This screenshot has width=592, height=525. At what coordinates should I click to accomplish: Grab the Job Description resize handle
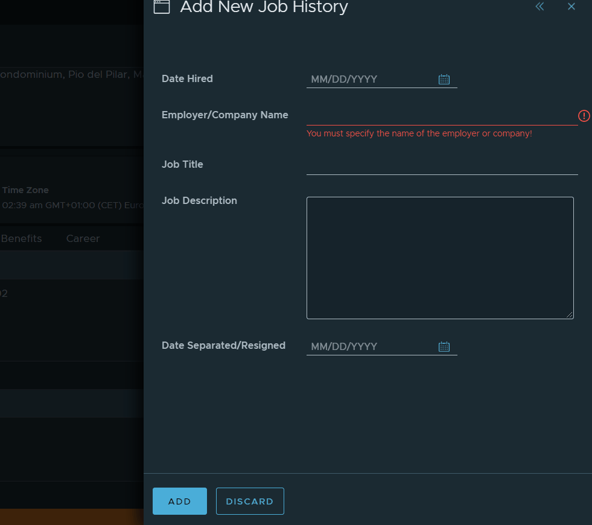coord(569,315)
